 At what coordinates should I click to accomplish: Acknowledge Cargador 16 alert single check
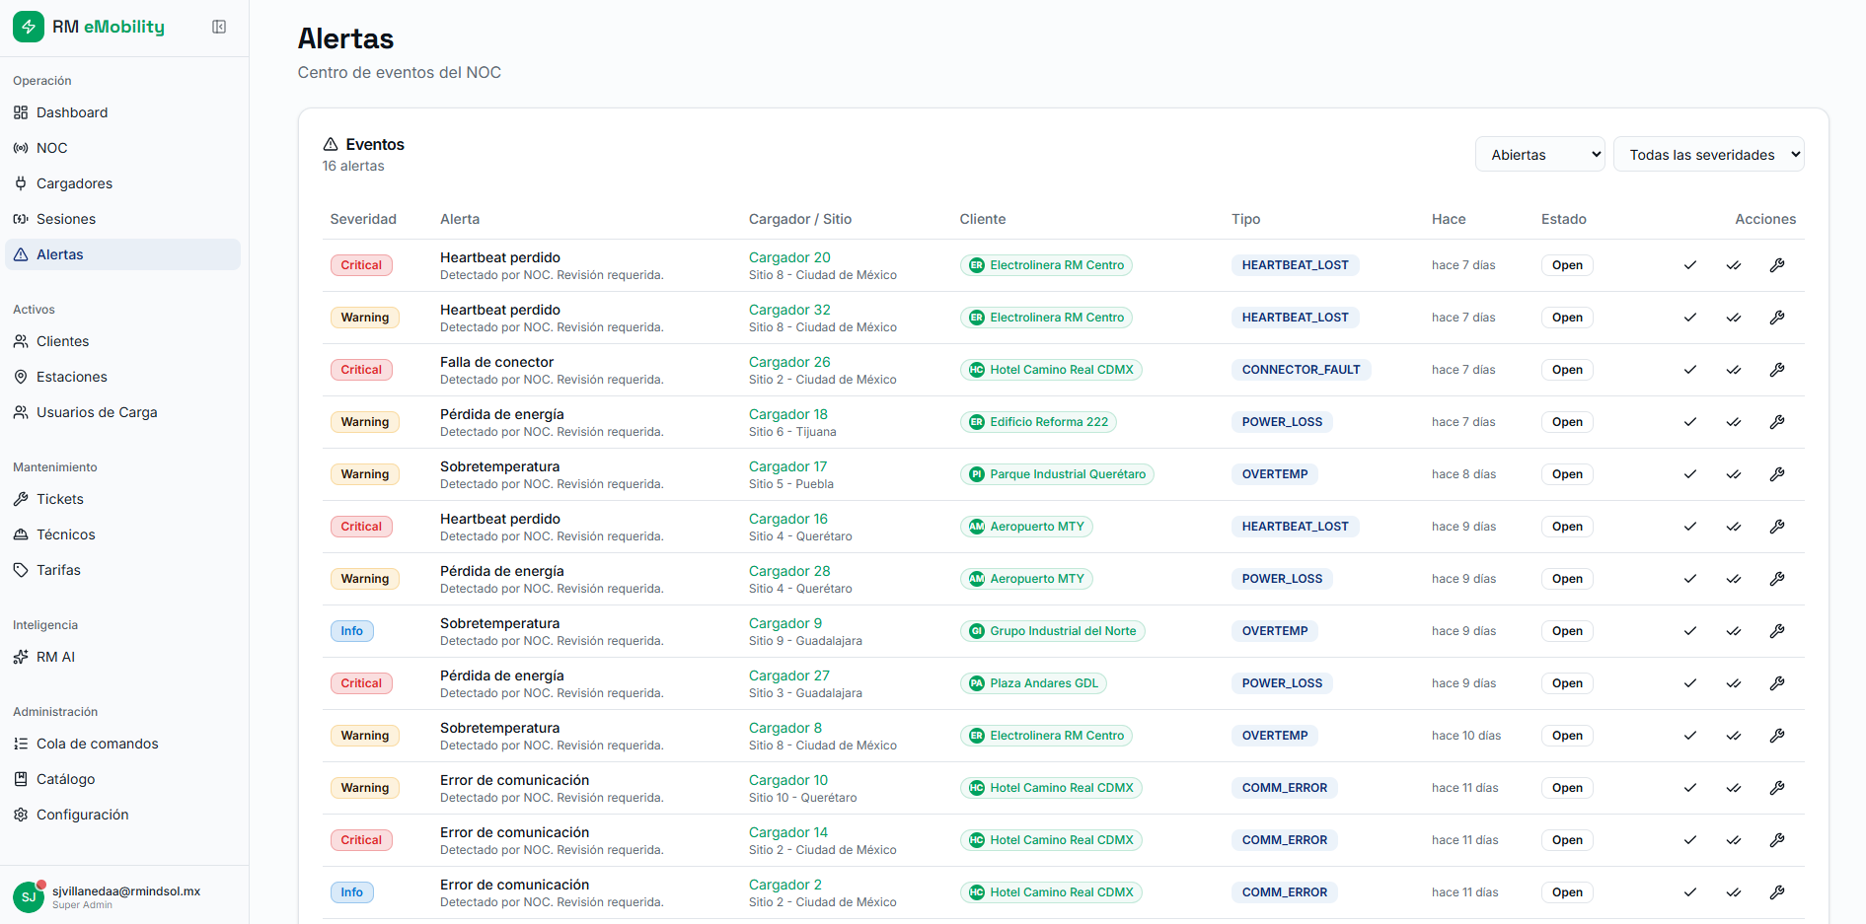tap(1690, 527)
